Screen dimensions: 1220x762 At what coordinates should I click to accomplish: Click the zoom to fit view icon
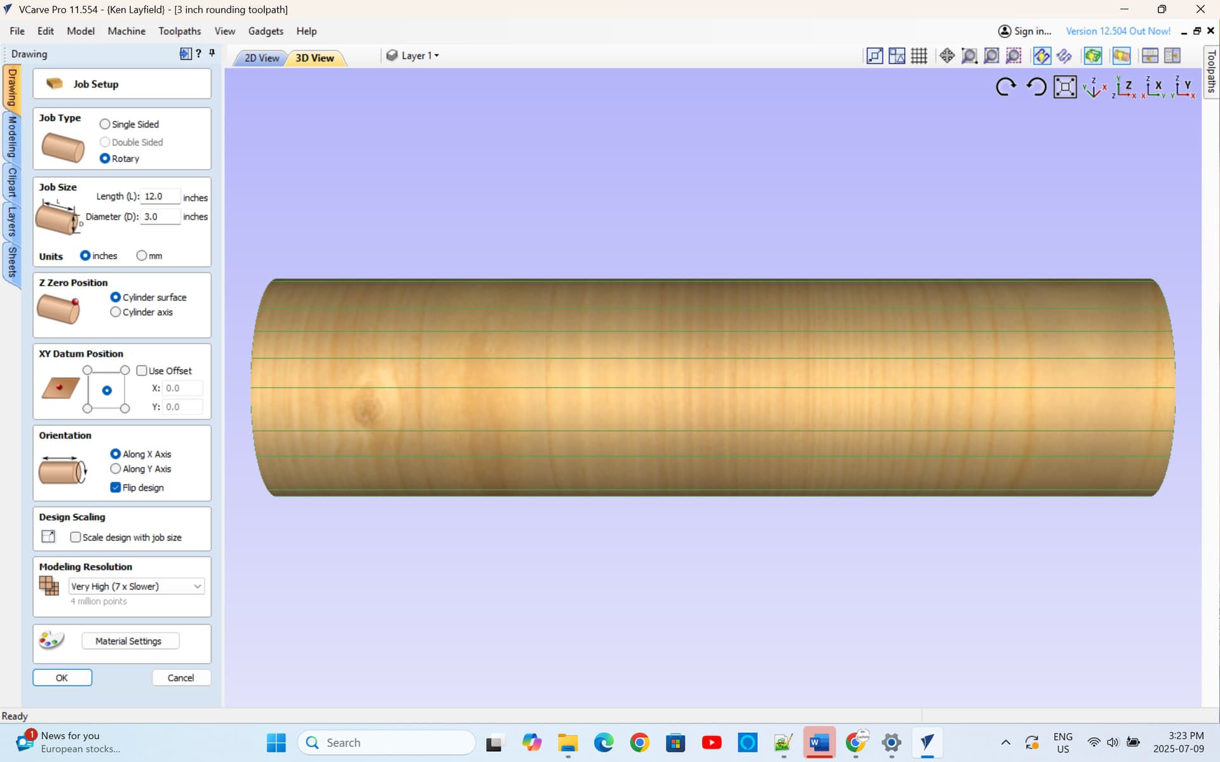pos(1065,87)
